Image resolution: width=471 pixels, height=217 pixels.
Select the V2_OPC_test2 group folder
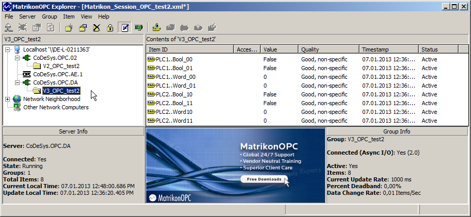(x=61, y=66)
